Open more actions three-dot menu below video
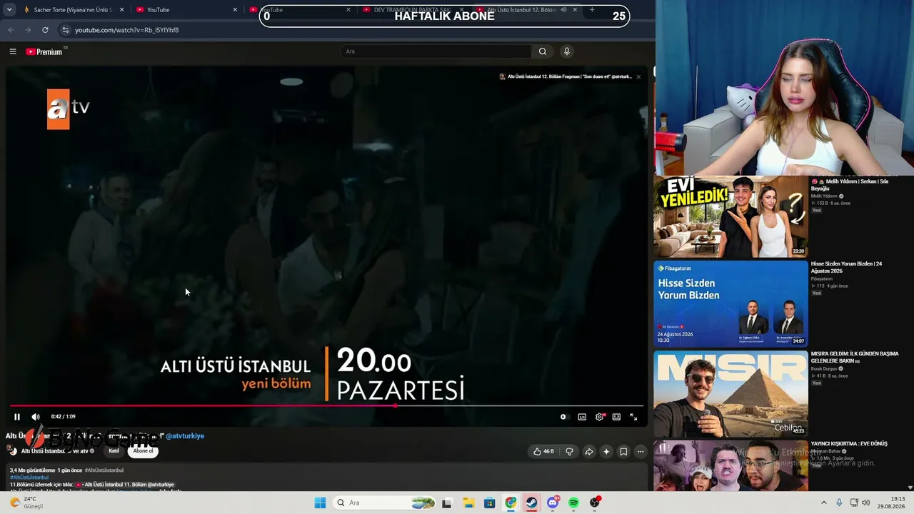 coord(641,452)
